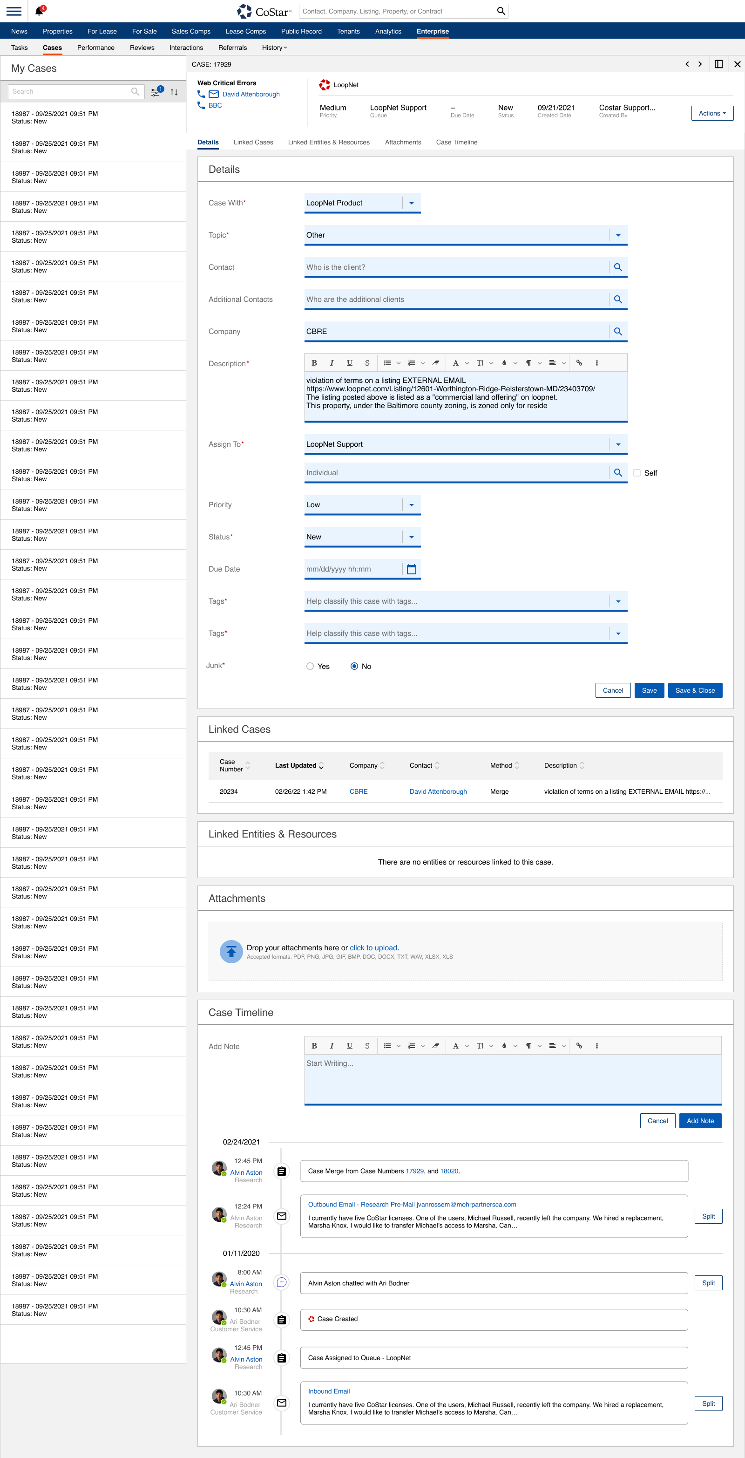745x1458 pixels.
Task: Select No for Junk
Action: pyautogui.click(x=354, y=666)
